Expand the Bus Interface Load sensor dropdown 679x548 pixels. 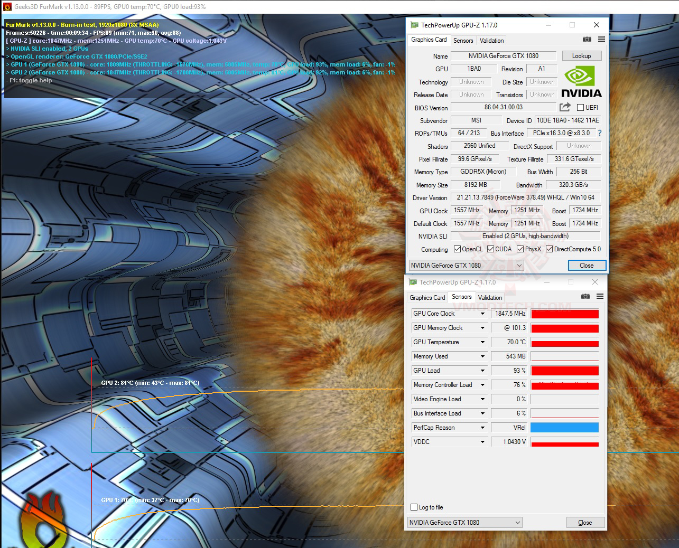(x=482, y=413)
